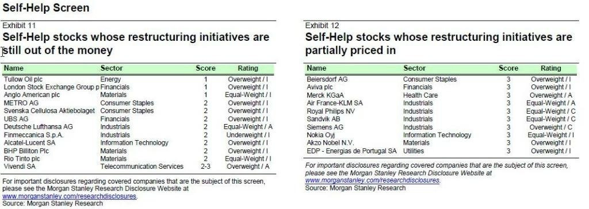This screenshot has width=589, height=209.
Task: Click the Exhibit 12 label
Action: point(322,25)
